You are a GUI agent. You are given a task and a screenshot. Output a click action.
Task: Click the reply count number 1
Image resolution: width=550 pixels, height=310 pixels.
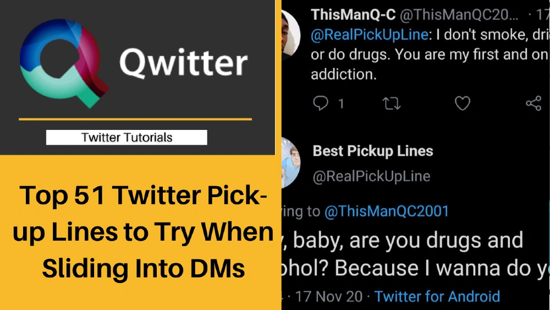pos(341,104)
